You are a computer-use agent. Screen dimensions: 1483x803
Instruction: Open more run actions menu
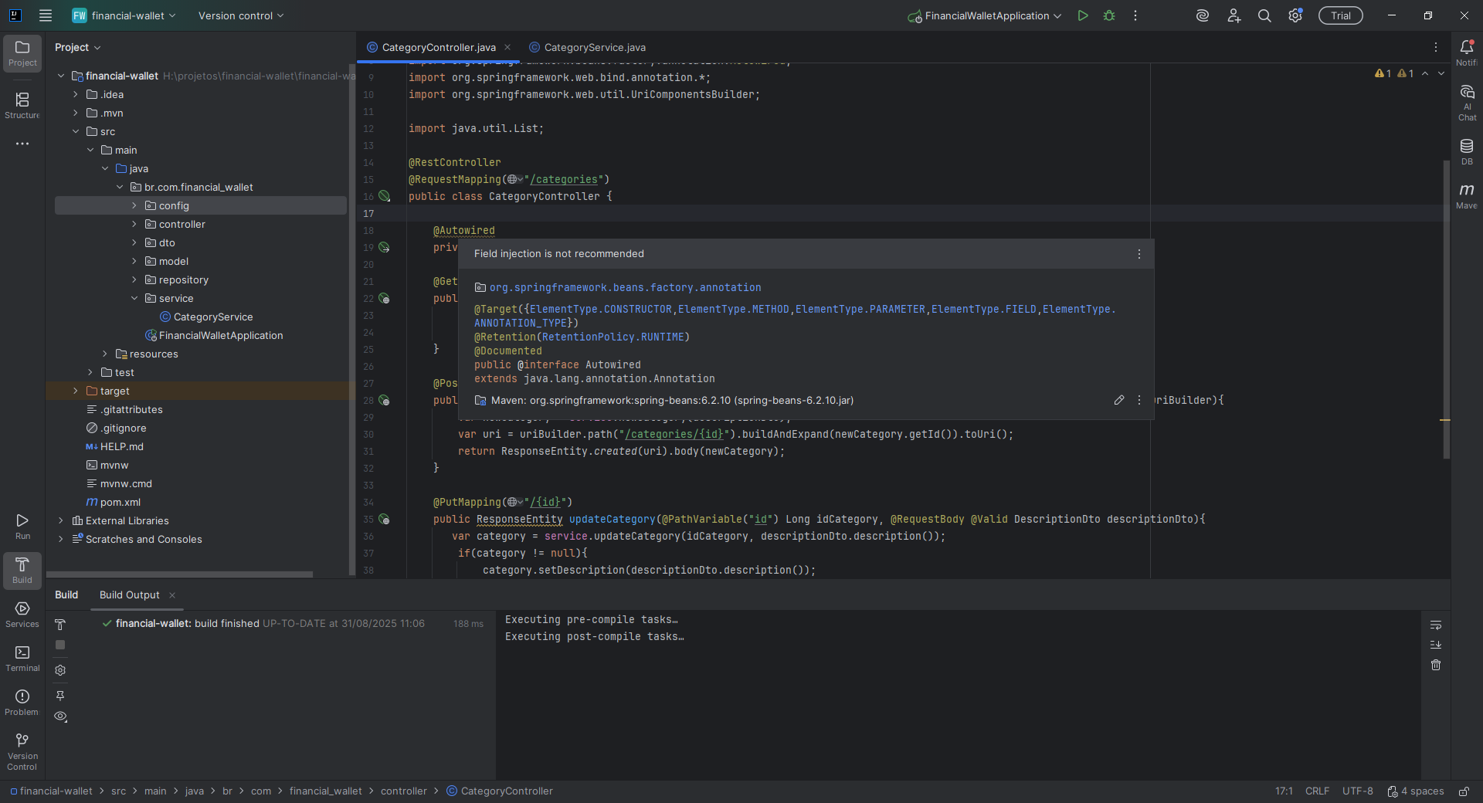[x=1135, y=15]
